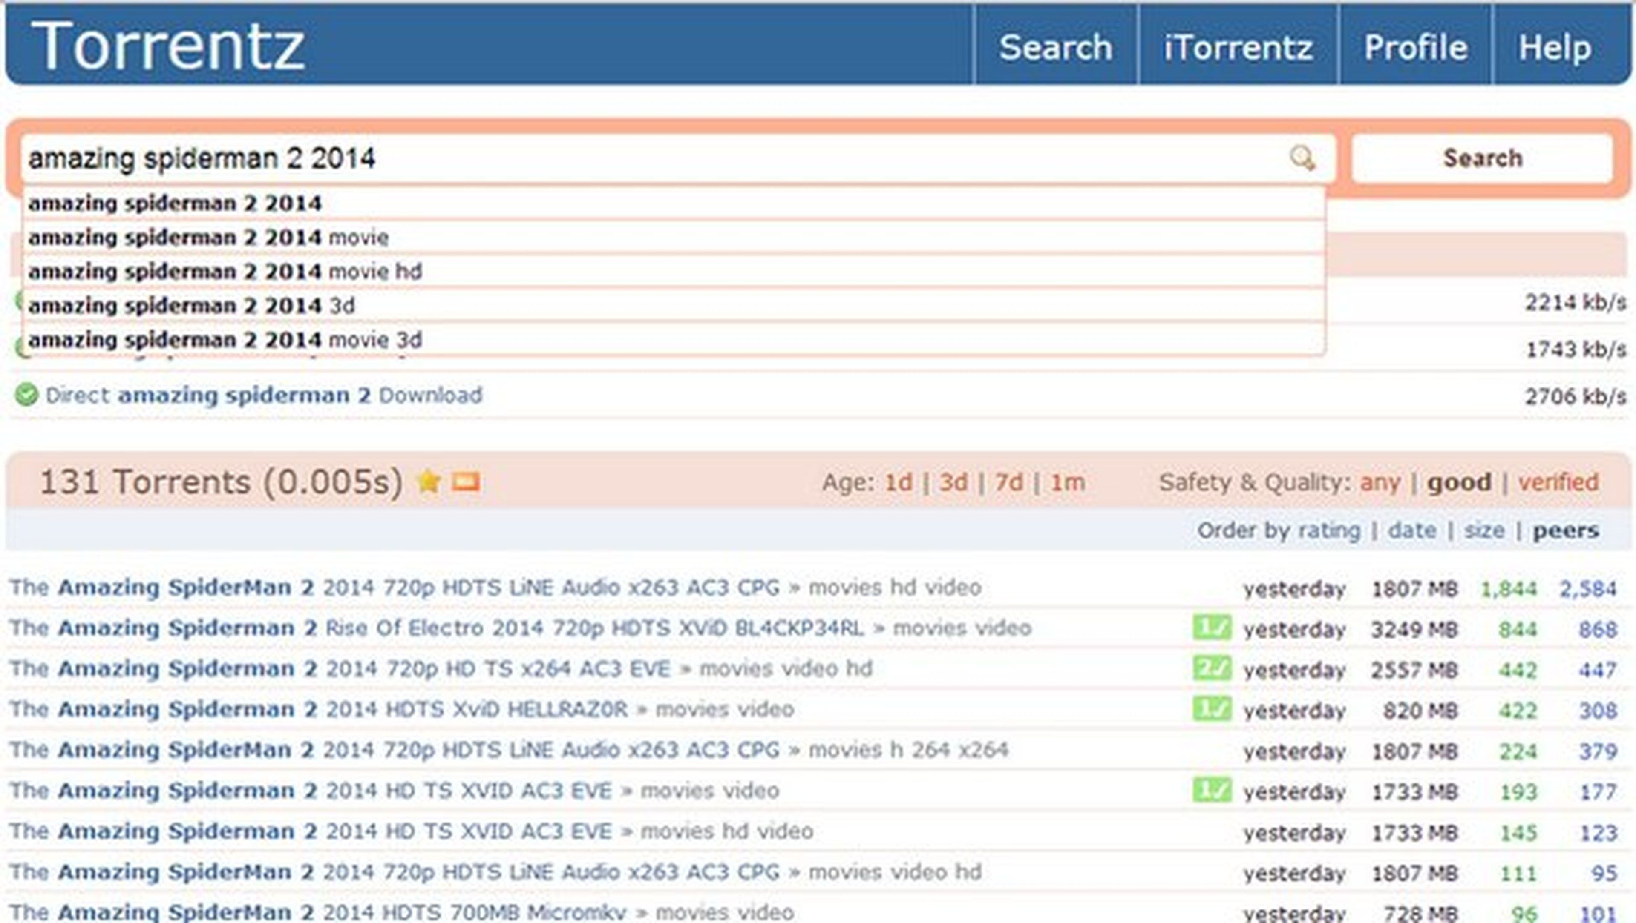The width and height of the screenshot is (1636, 923).
Task: Order results by size
Action: [x=1484, y=531]
